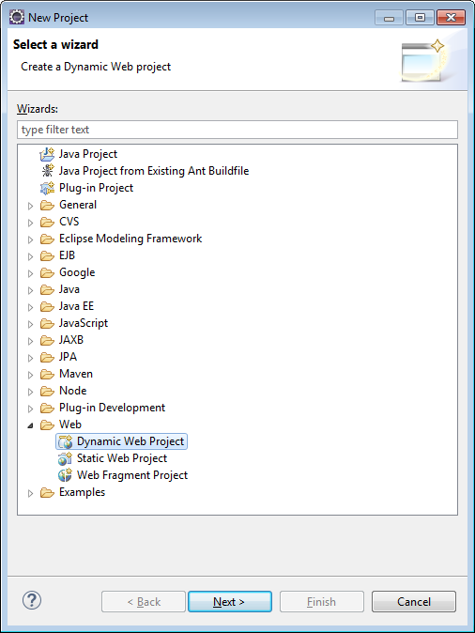The image size is (475, 633).
Task: Click the Dynamic Web Project globe icon
Action: pos(65,441)
